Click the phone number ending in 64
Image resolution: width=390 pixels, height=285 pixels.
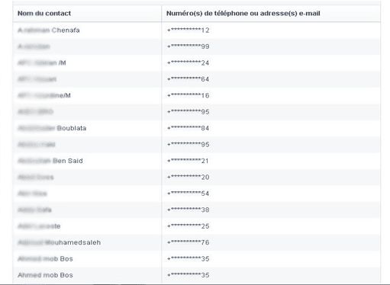tap(189, 79)
